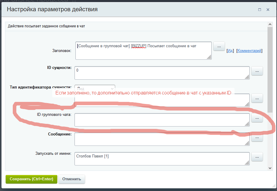Maximize the action settings dialog
Viewport: 277px width, 191px height.
[259, 10]
